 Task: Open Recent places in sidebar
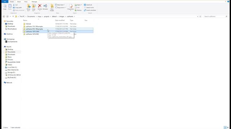tap(12, 29)
